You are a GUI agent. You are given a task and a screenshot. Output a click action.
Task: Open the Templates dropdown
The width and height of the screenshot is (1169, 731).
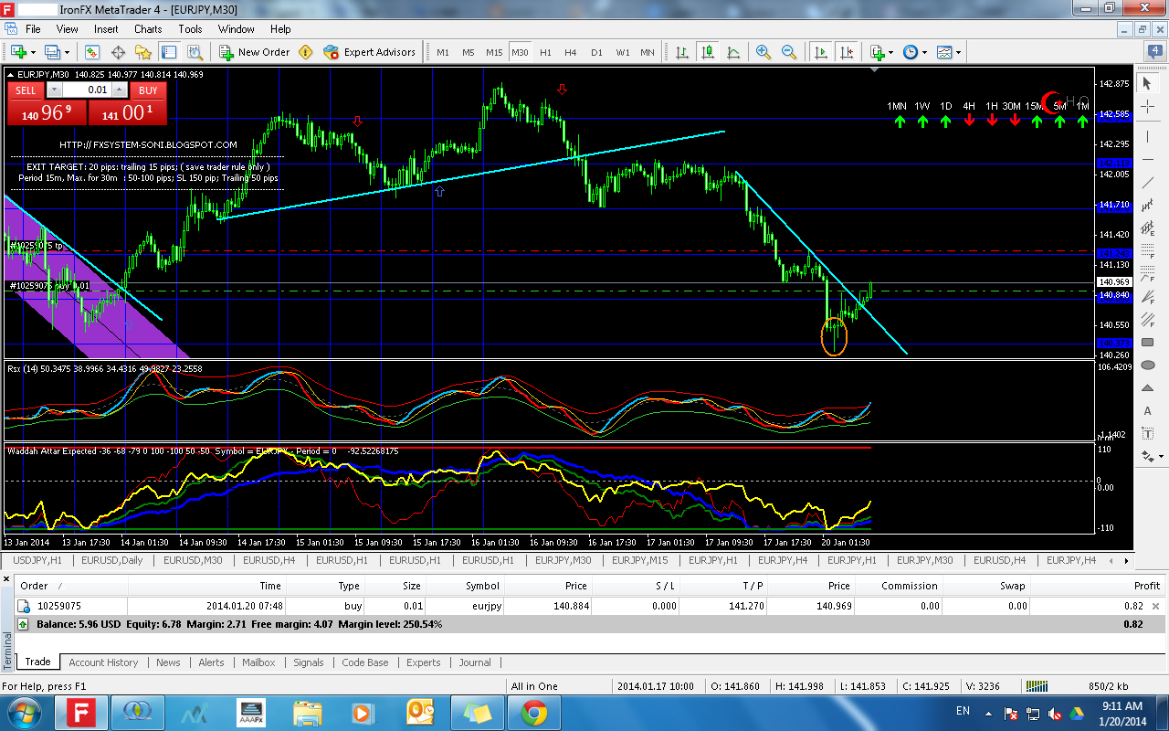pos(949,52)
